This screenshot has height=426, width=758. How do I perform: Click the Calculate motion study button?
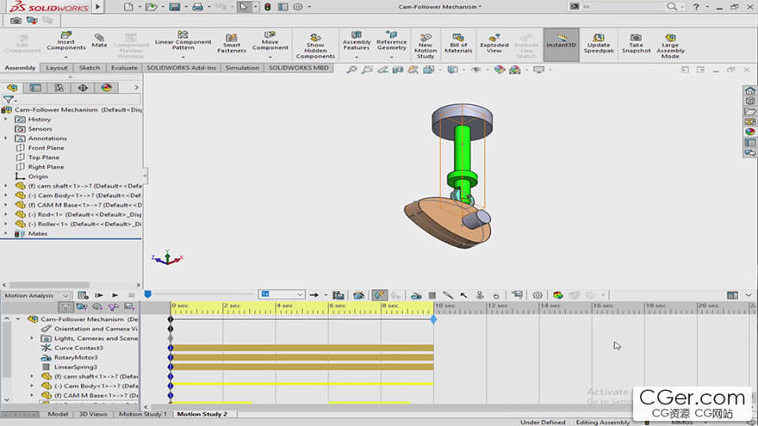pyautogui.click(x=84, y=295)
